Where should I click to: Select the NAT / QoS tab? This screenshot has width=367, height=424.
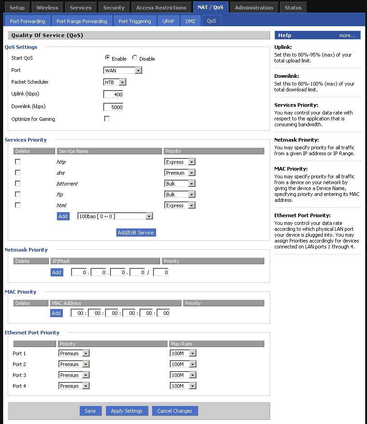point(210,7)
